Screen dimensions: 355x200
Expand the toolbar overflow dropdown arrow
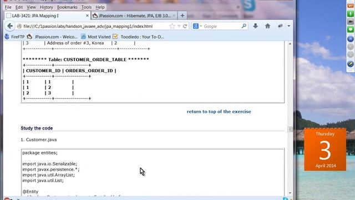coord(288,26)
